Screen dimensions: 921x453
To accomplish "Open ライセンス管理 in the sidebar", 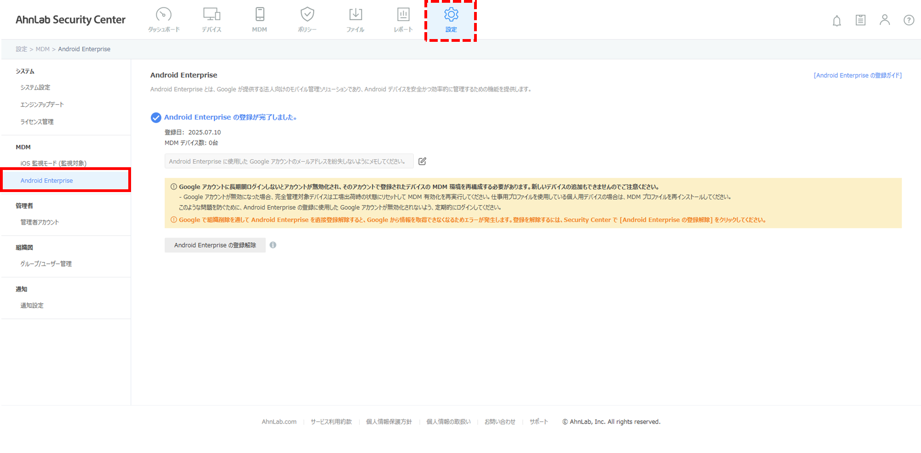I will coord(37,122).
